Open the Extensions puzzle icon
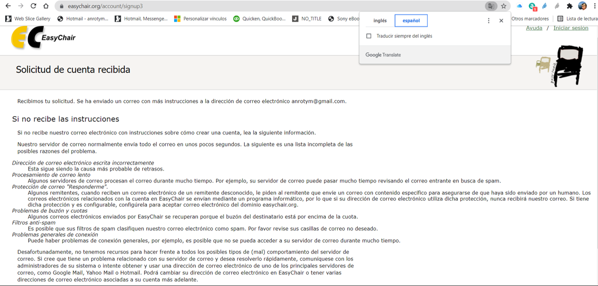 [x=570, y=6]
